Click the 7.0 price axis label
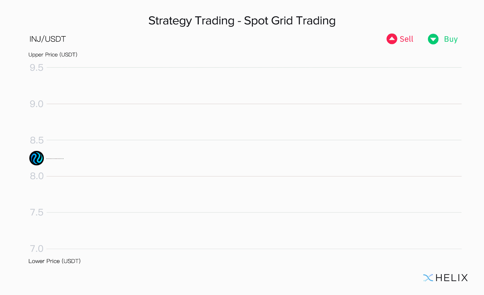484x295 pixels. tap(37, 249)
